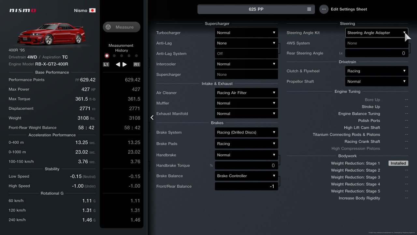The width and height of the screenshot is (417, 235).
Task: Select Stroke Up engine tuning
Action: (x=371, y=107)
